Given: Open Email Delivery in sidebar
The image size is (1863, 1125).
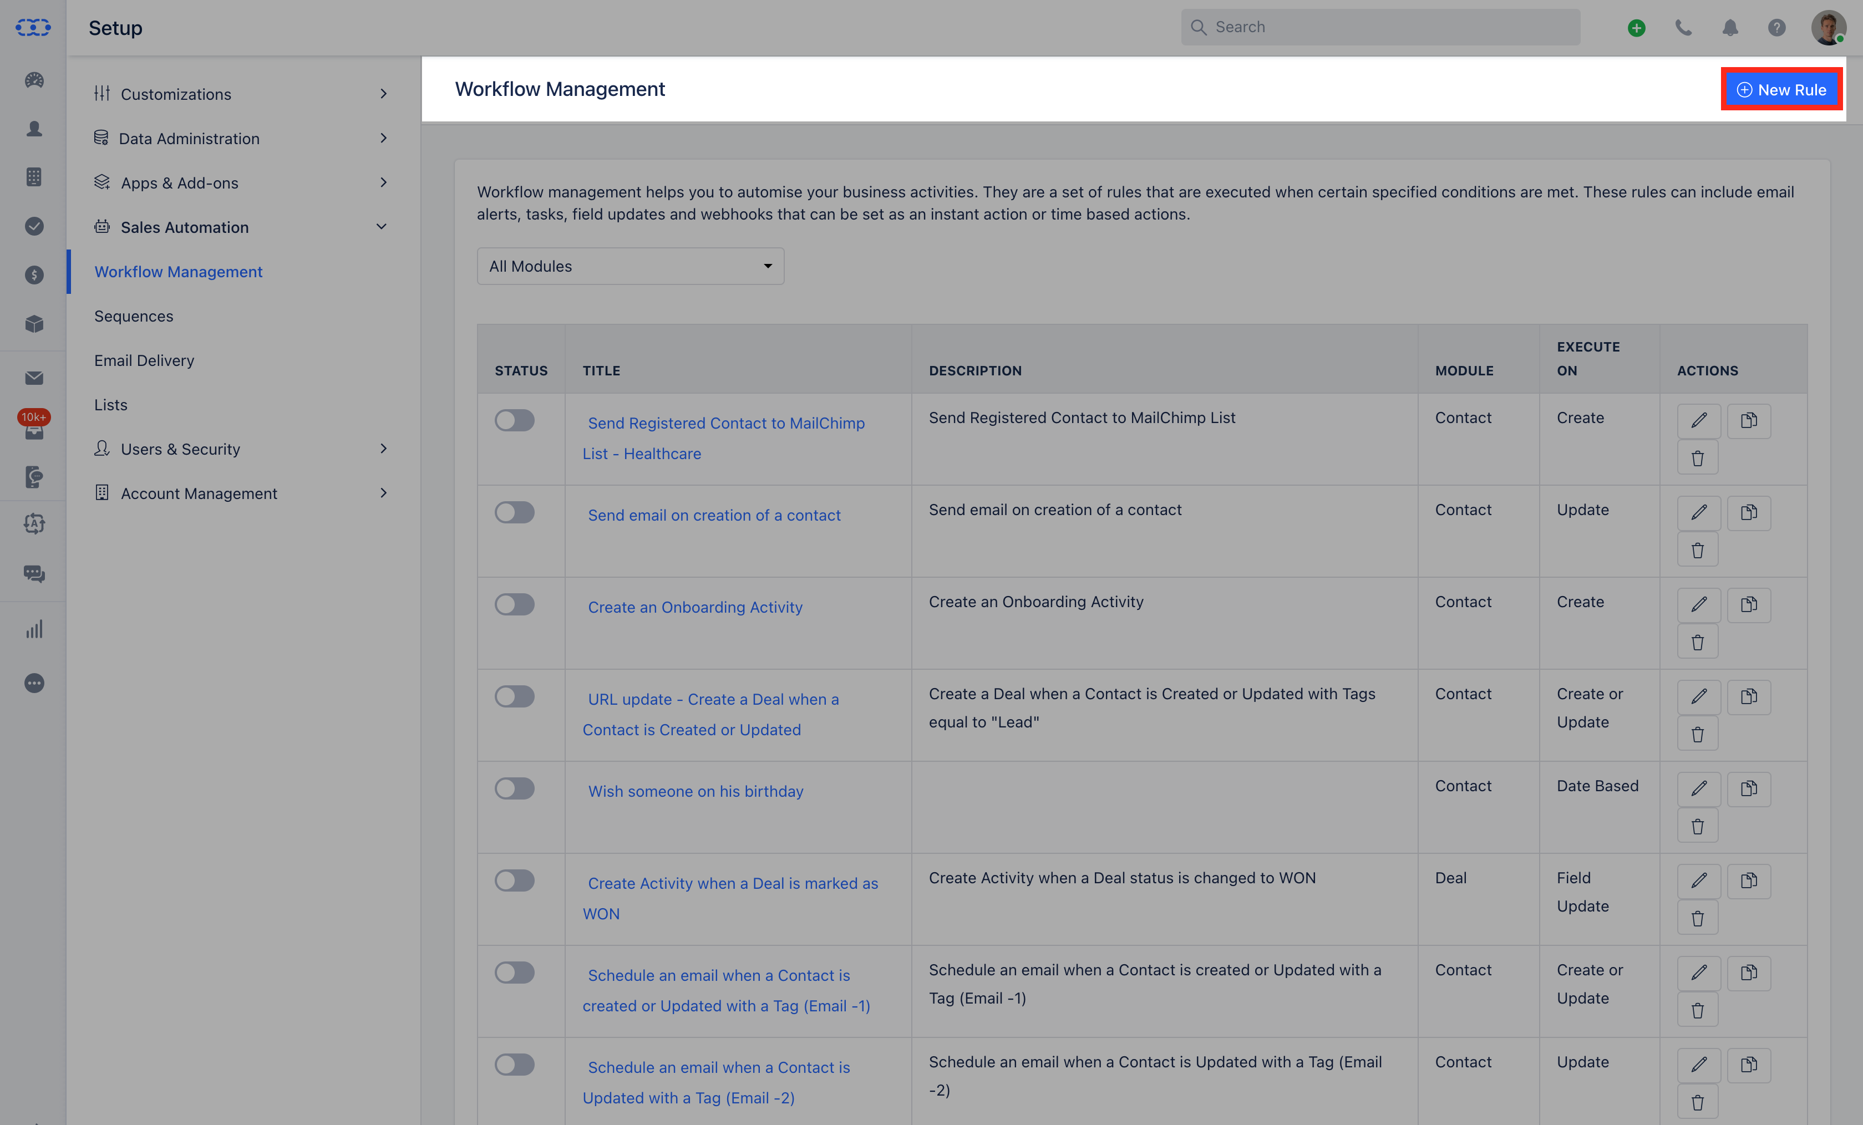Looking at the screenshot, I should coord(144,360).
